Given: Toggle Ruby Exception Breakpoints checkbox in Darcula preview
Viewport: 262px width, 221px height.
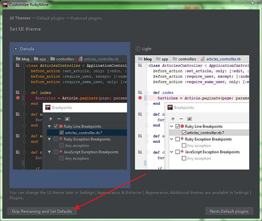Looking at the screenshot, I should 56,139.
